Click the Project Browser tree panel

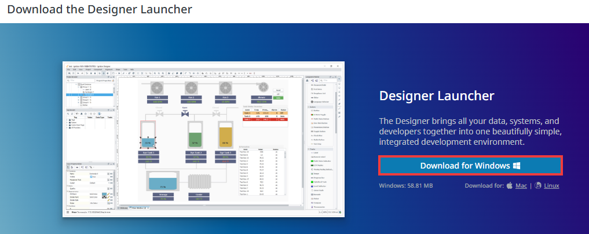point(90,93)
